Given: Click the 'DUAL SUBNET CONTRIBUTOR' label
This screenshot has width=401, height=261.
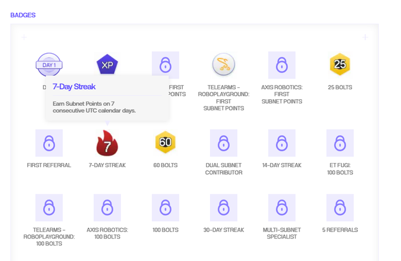Looking at the screenshot, I should (x=223, y=169).
